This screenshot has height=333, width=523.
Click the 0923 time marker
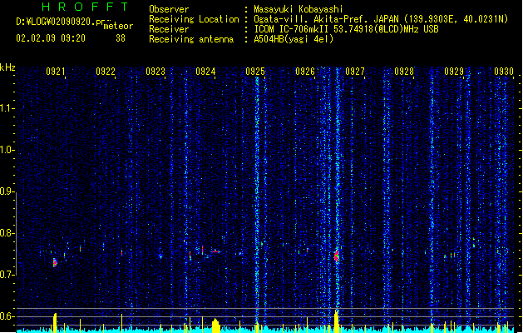click(155, 72)
